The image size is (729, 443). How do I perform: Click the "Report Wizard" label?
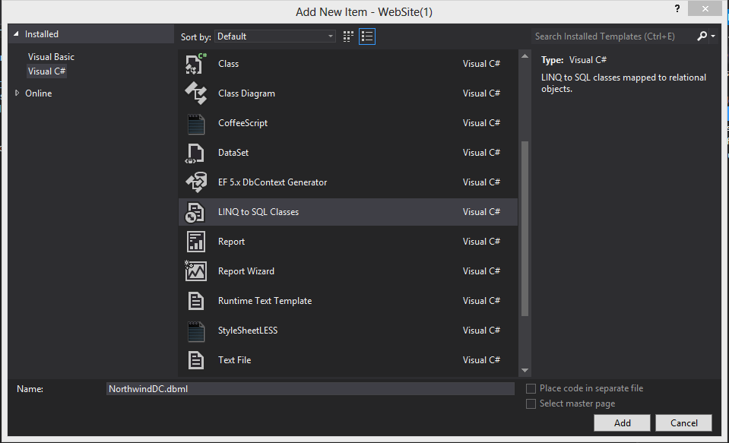click(x=246, y=271)
